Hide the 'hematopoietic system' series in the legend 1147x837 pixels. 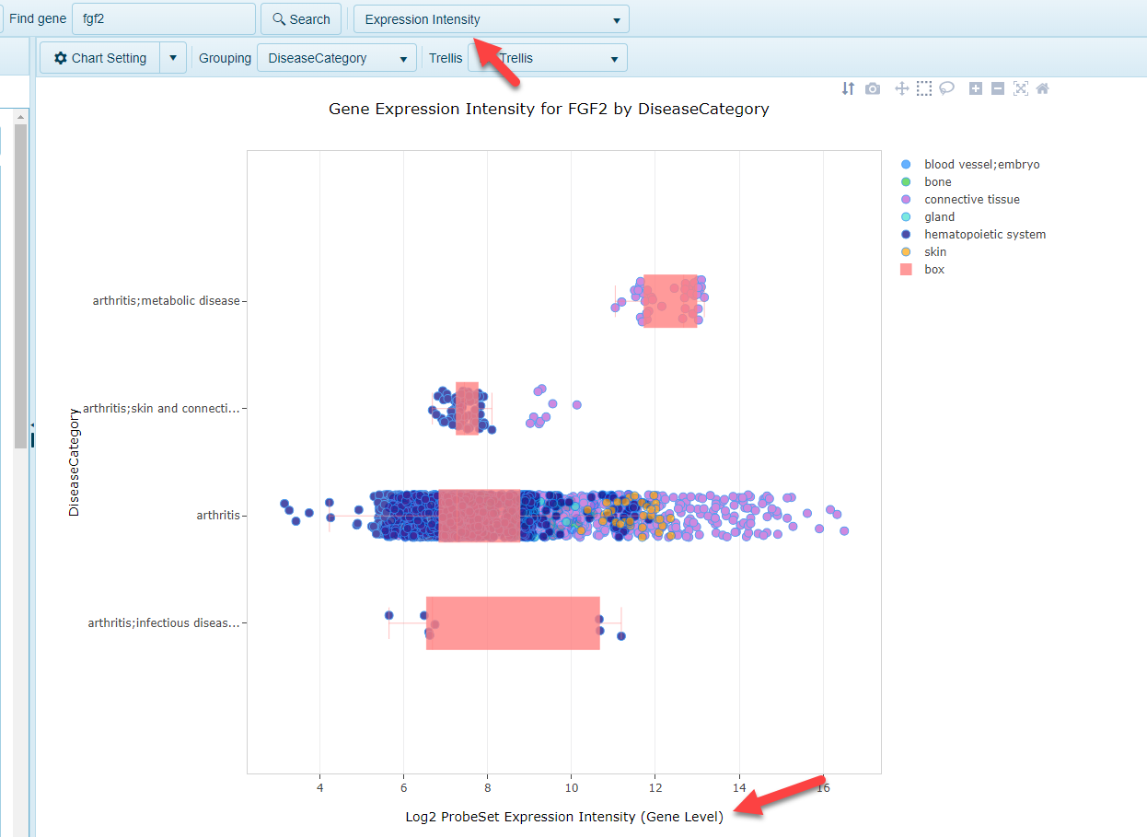pyautogui.click(x=985, y=234)
